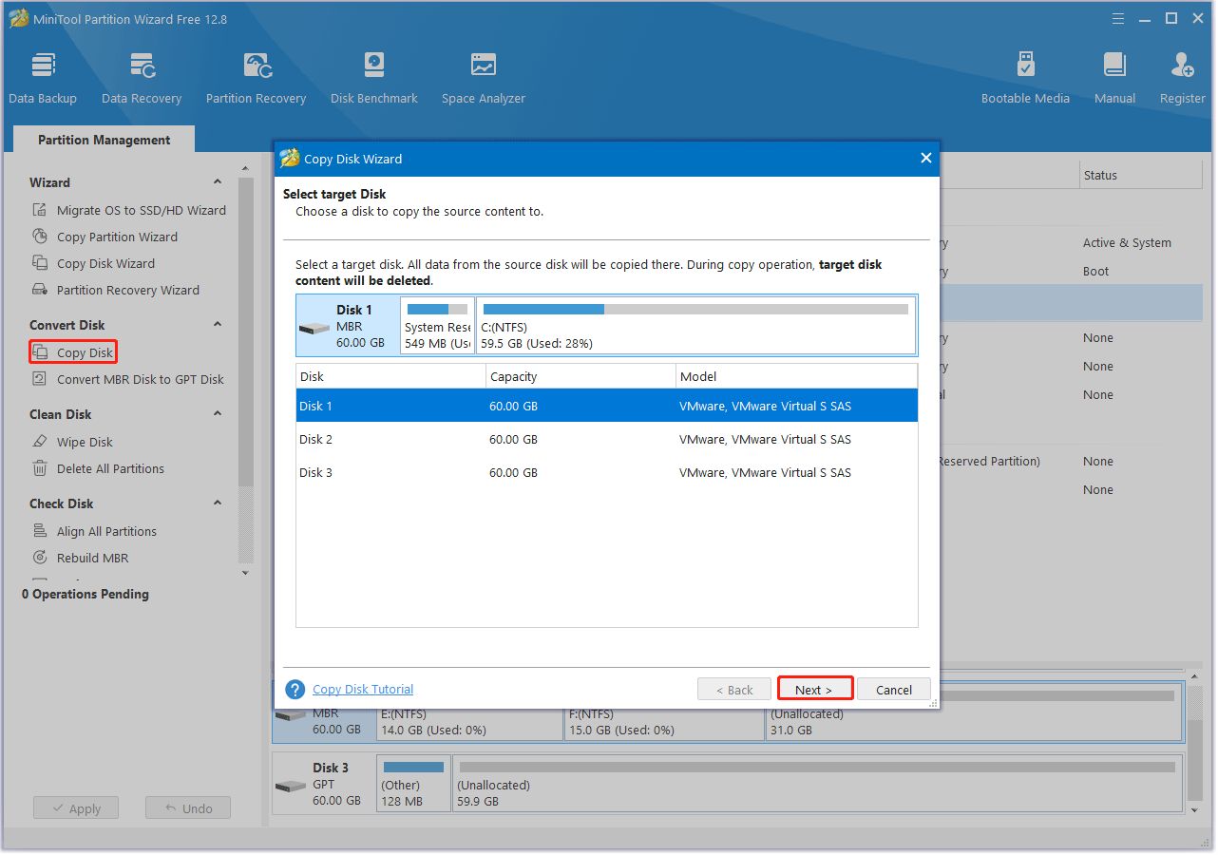Click the Boot status cell
The width and height of the screenshot is (1218, 855).
click(x=1095, y=272)
